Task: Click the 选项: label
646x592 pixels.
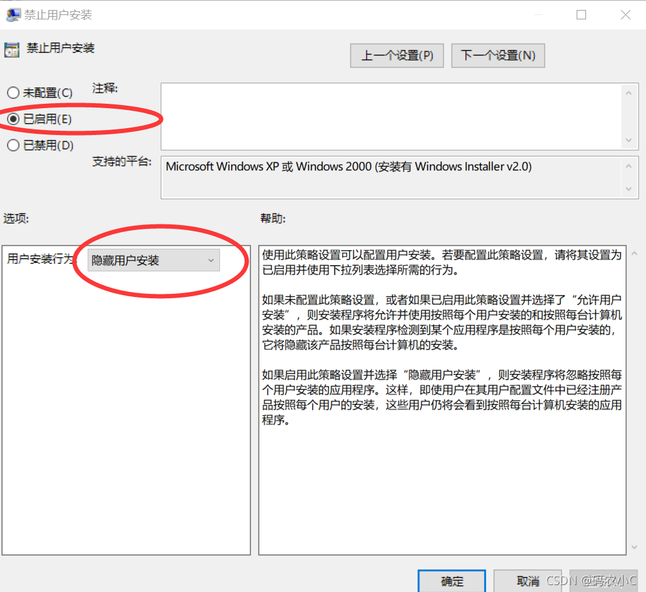Action: [16, 218]
